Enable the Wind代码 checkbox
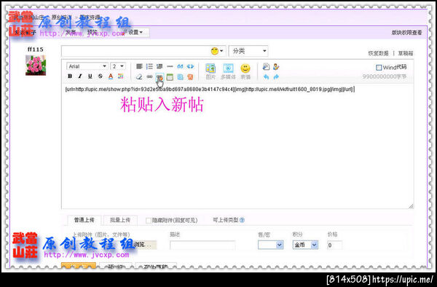The height and width of the screenshot is (287, 437). pos(379,68)
